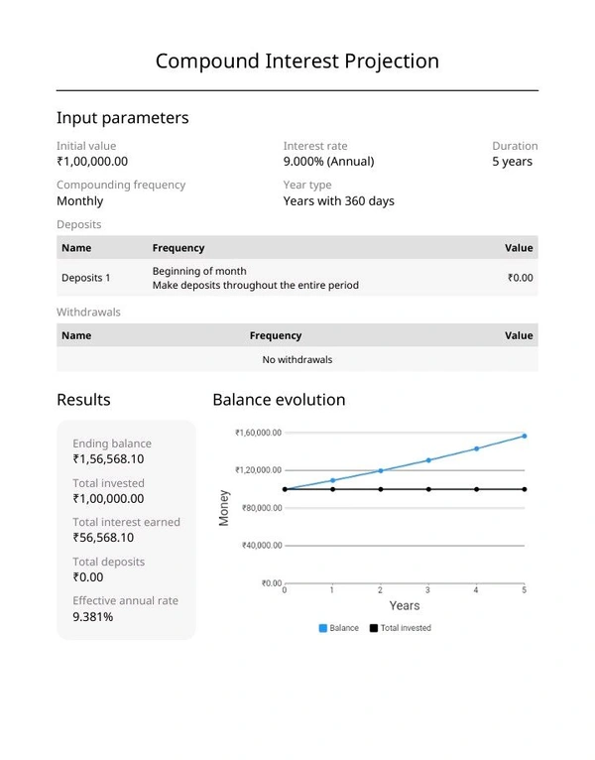Select the Monthly compounding frequency value

pyautogui.click(x=79, y=201)
